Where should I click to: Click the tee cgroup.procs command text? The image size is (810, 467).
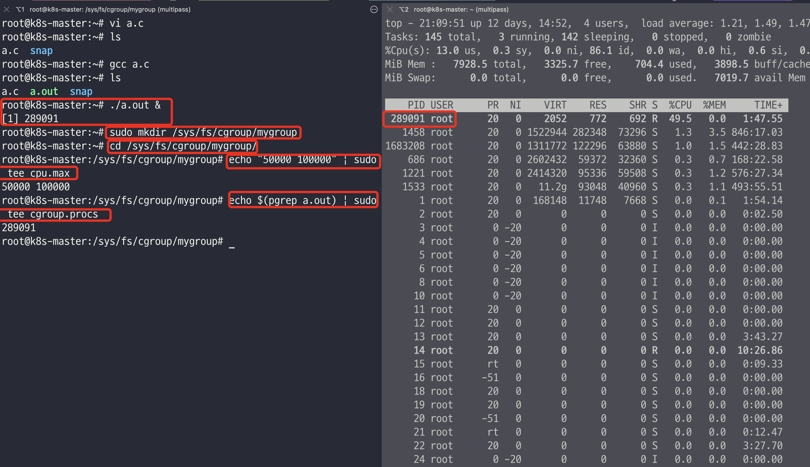[x=53, y=214]
